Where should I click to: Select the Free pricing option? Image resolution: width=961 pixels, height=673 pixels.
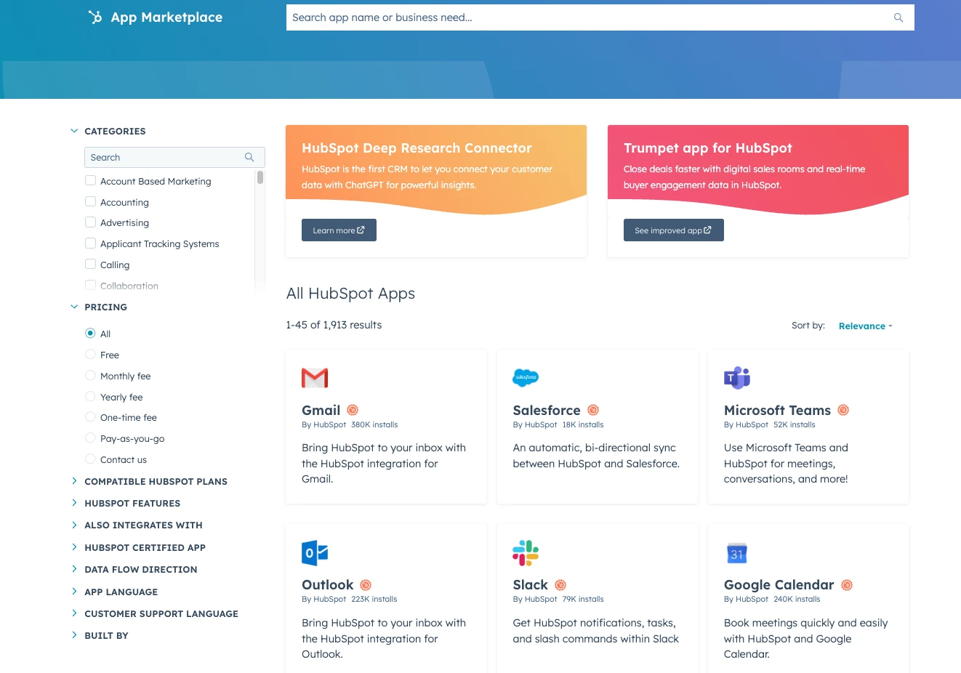coord(90,354)
